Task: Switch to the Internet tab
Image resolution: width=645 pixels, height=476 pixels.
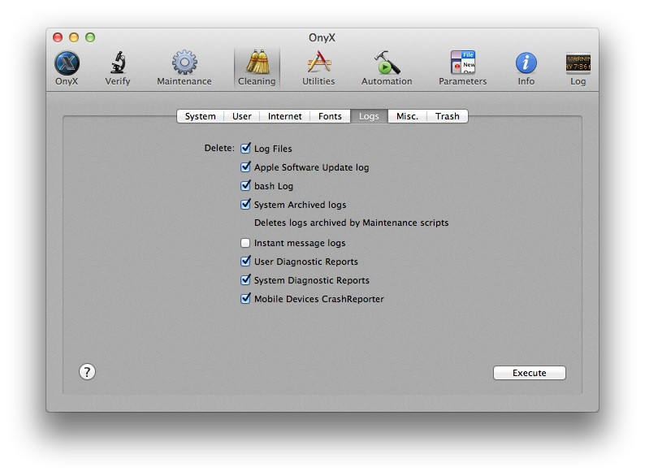Action: point(284,116)
